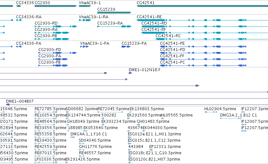Viewport: 268px width, 164px height.
Task: Click EST HL05565.5prime
Action: click(177, 115)
